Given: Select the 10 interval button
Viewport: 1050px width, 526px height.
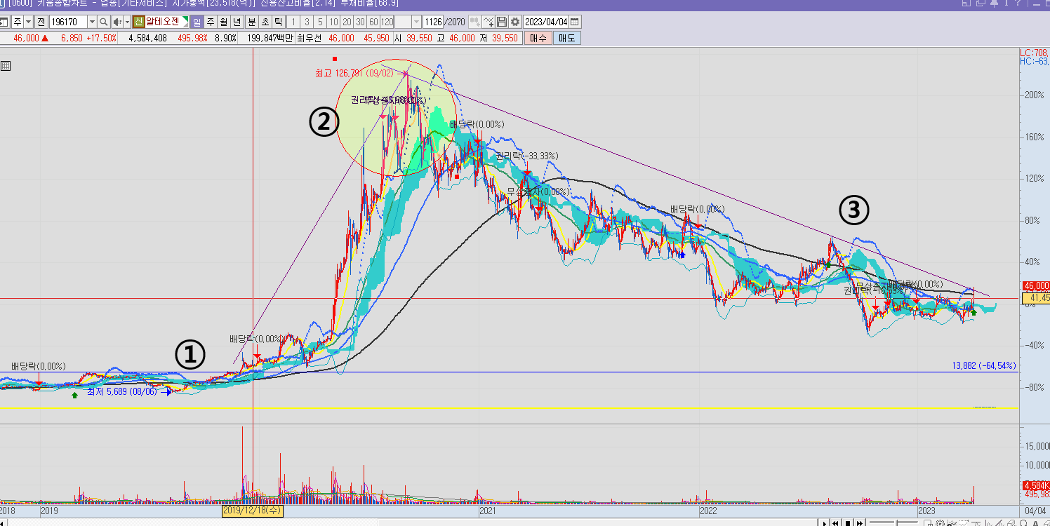Looking at the screenshot, I should pos(333,22).
